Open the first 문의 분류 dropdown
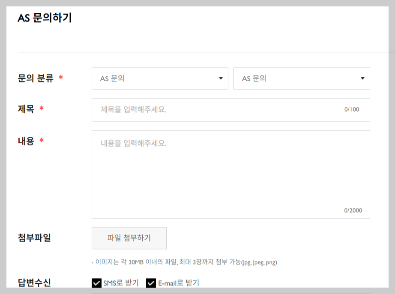 pyautogui.click(x=160, y=79)
